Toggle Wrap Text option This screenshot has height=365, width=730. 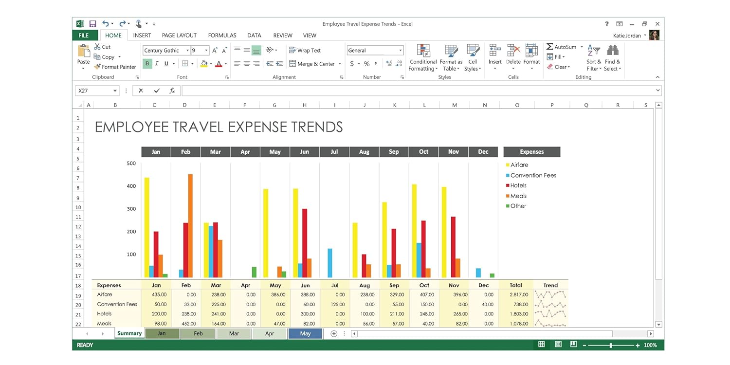pos(305,50)
